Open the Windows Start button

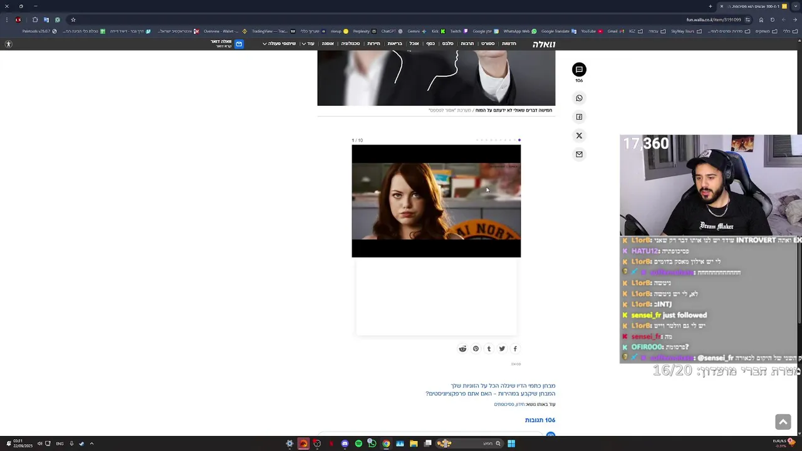tap(511, 443)
